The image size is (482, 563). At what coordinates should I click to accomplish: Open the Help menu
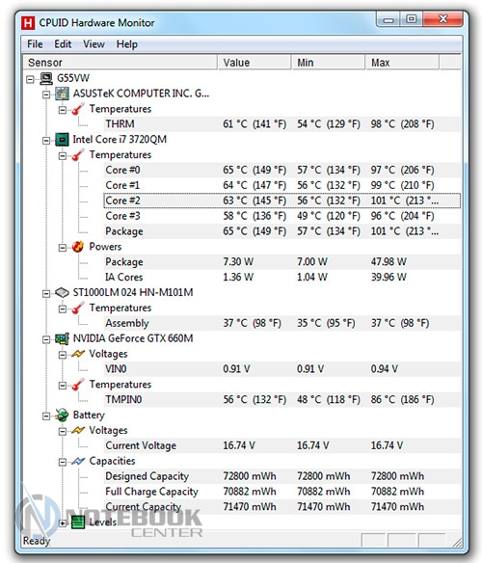127,44
